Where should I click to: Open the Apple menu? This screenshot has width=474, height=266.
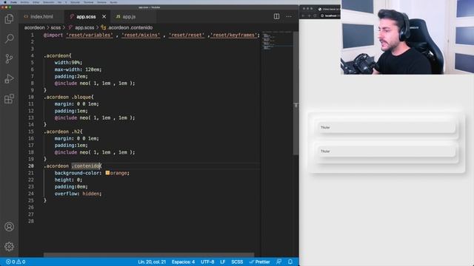tap(5, 2)
